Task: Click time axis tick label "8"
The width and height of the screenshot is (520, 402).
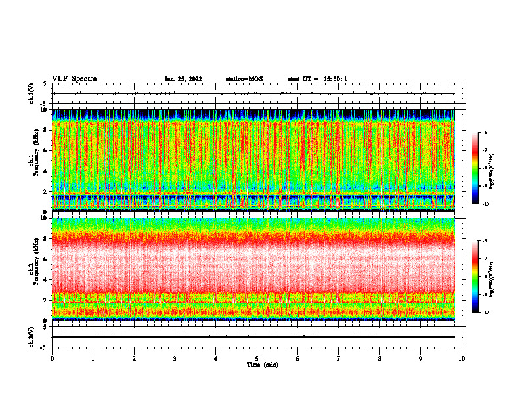Action: [x=379, y=359]
